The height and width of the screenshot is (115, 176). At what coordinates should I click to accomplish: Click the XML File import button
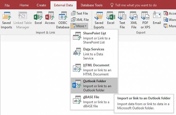[x=80, y=20]
